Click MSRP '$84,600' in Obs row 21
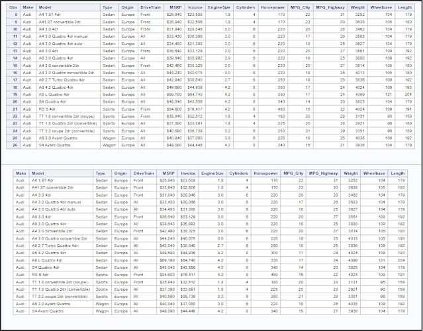Screen dimensions: 423x331 (175, 109)
